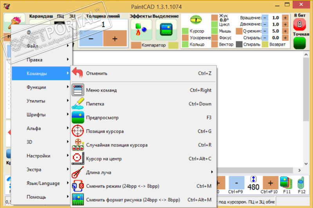Select the Пипетка eyedropper icon

click(x=77, y=103)
